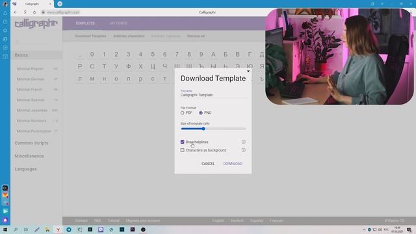Open Yandex Browser from the taskbar
This screenshot has width=416, height=234.
tap(58, 229)
